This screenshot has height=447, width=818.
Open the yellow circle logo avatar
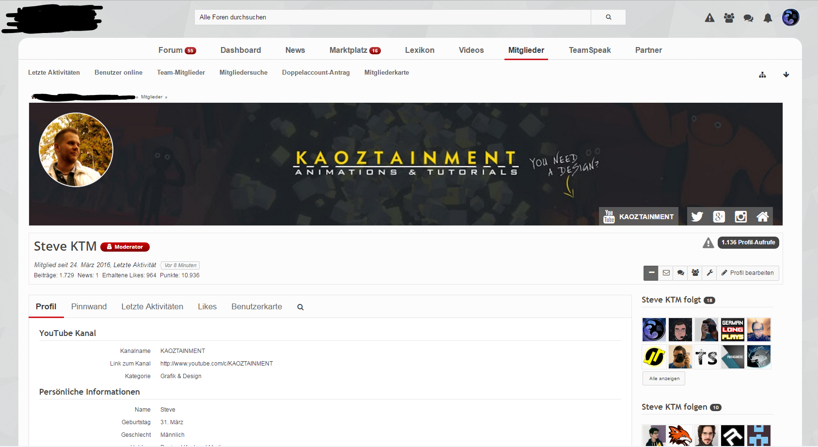(654, 357)
